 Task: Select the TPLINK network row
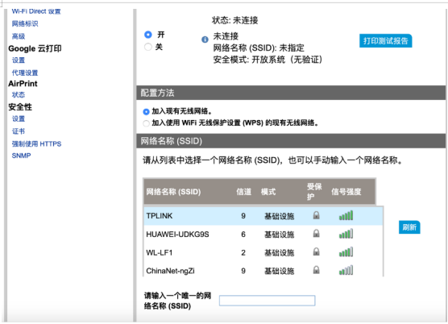(263, 216)
